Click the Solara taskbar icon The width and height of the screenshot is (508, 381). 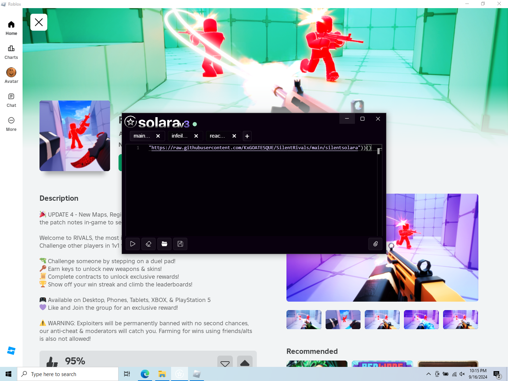click(180, 374)
